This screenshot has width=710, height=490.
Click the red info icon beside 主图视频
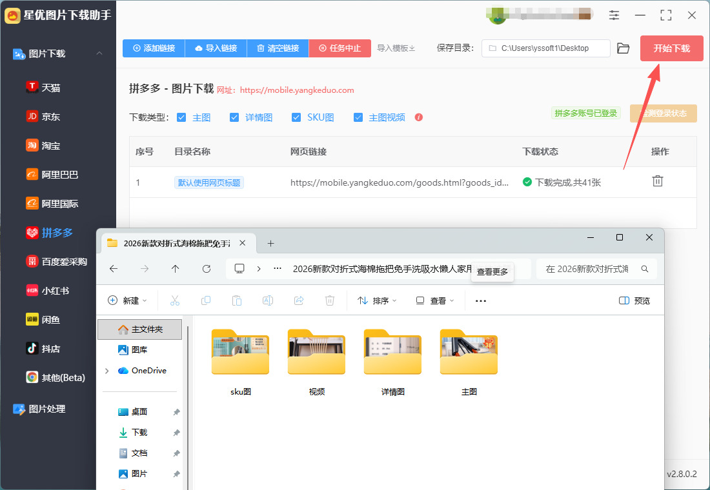click(x=419, y=117)
